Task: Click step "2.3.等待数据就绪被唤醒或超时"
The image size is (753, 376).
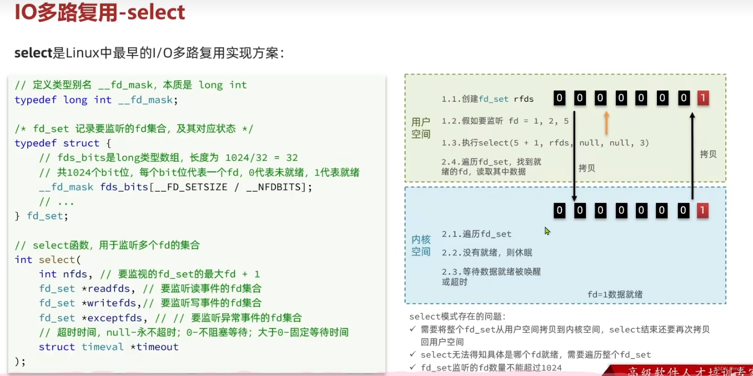Action: 491,277
